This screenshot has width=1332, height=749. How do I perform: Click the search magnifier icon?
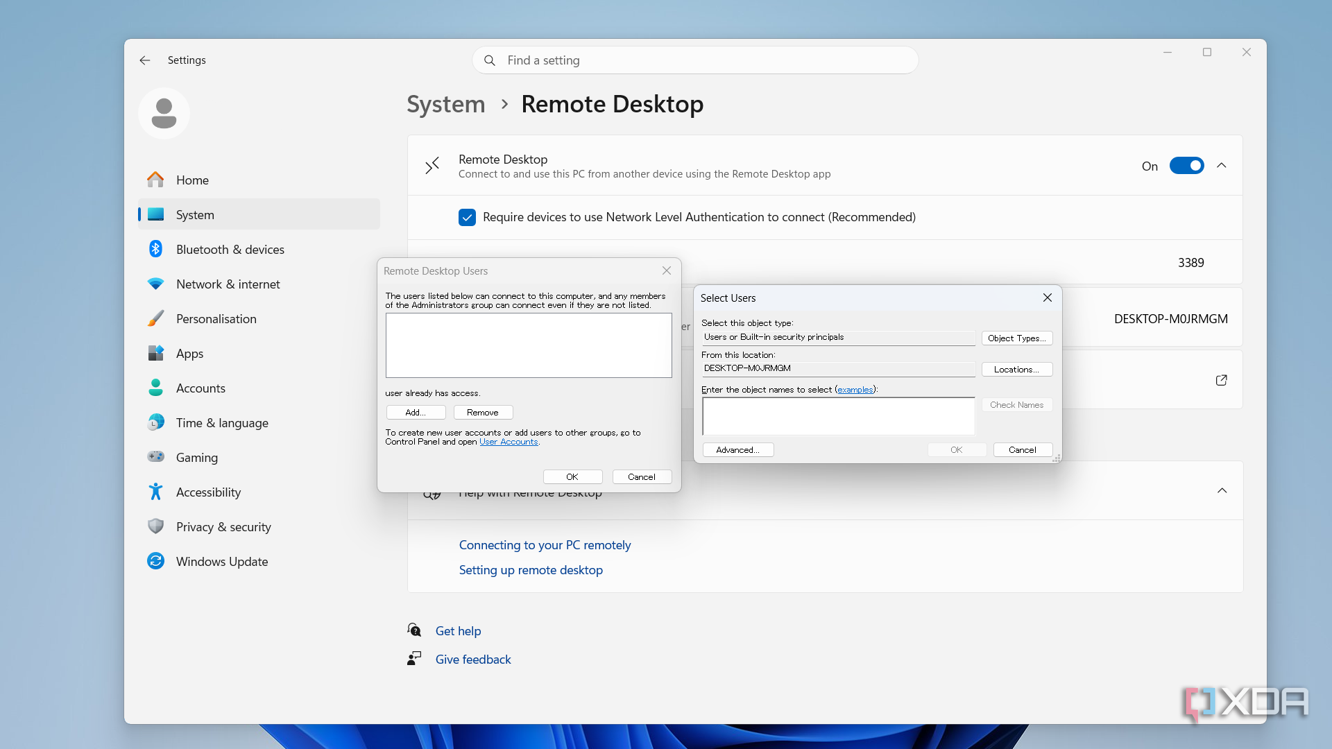tap(490, 60)
